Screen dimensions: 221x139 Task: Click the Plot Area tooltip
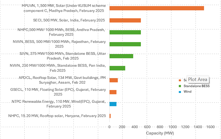(198, 79)
